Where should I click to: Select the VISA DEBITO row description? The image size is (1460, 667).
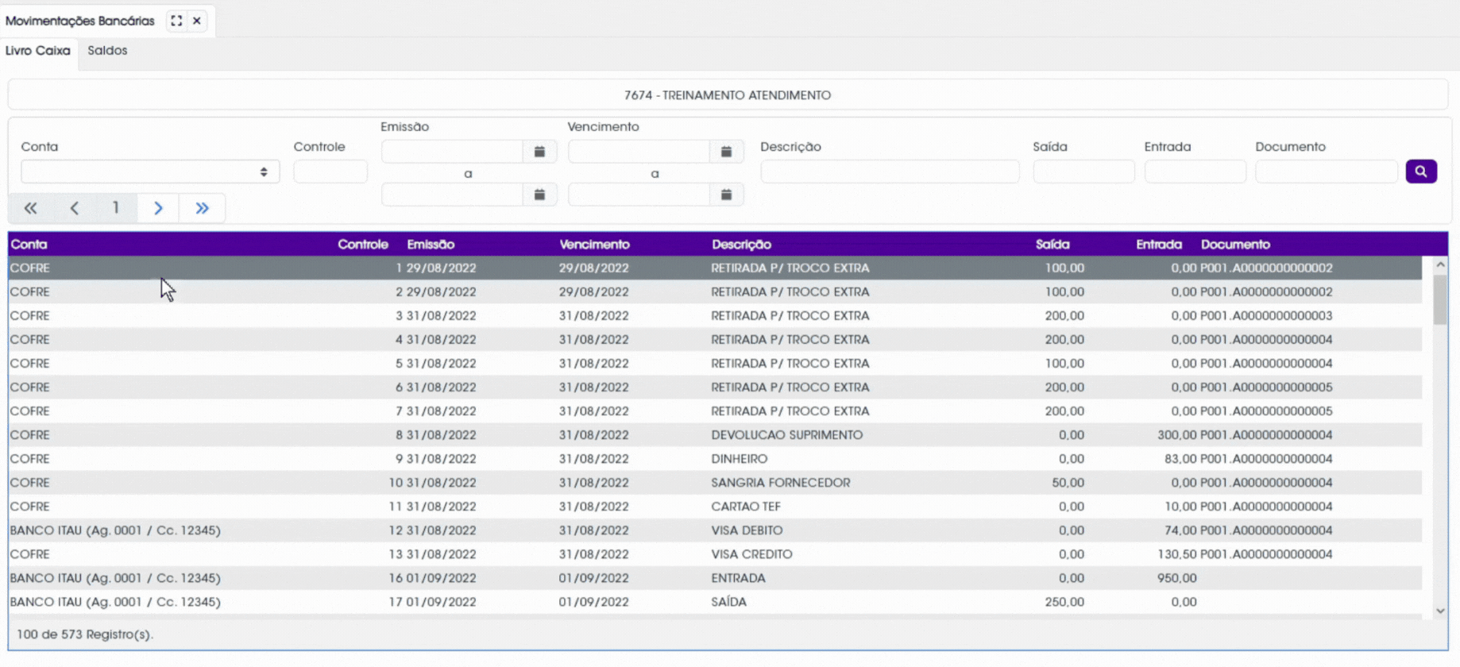(x=747, y=530)
